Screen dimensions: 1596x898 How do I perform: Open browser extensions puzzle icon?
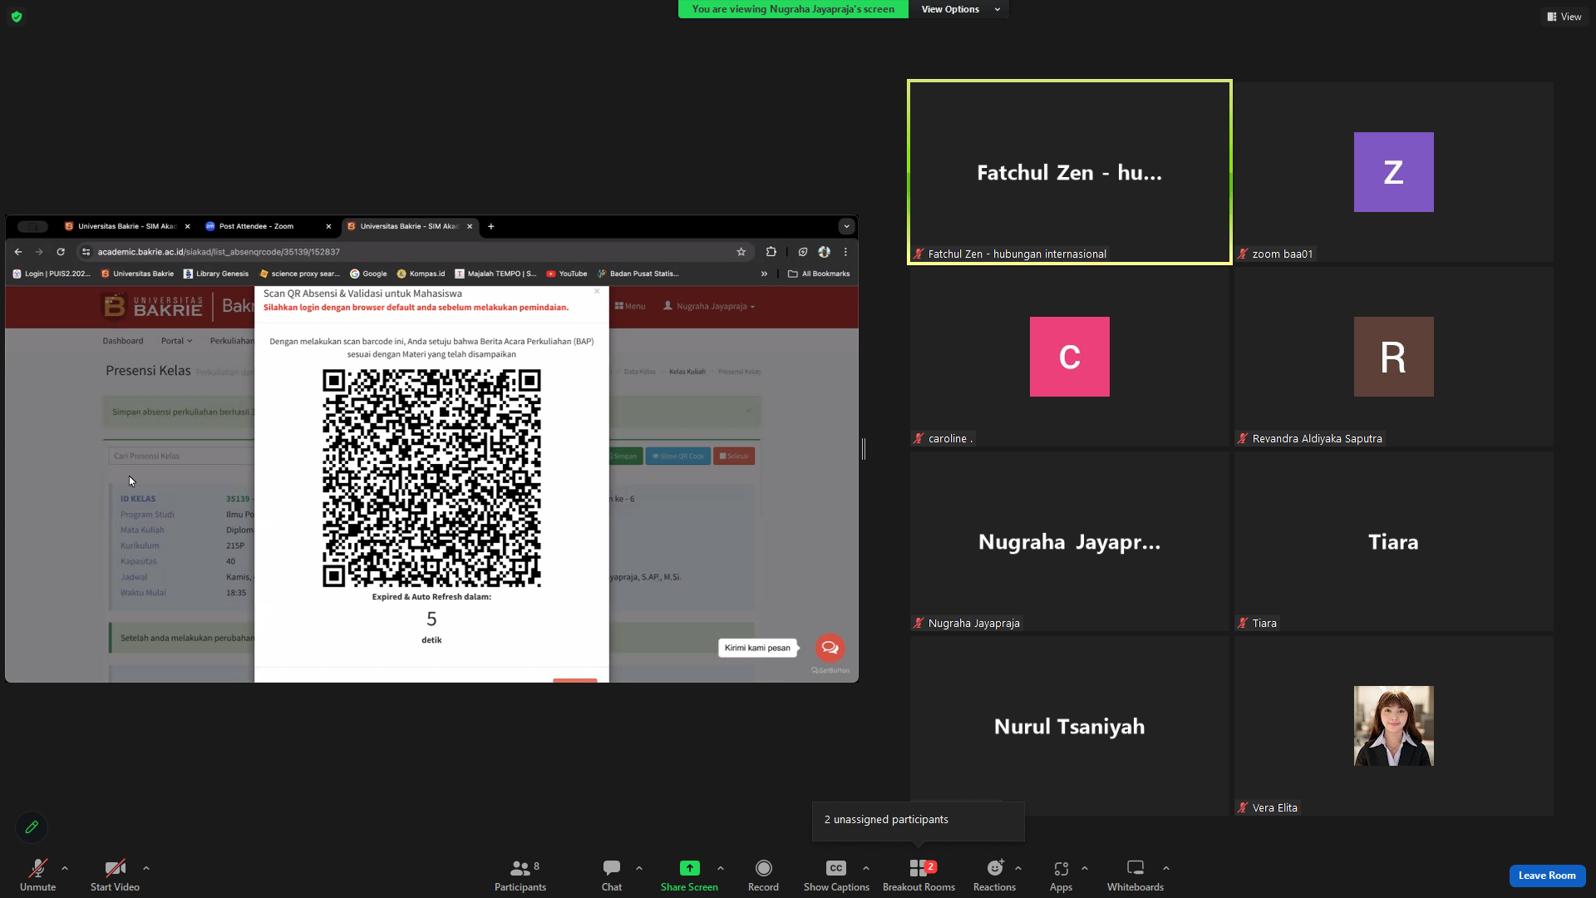coord(771,252)
